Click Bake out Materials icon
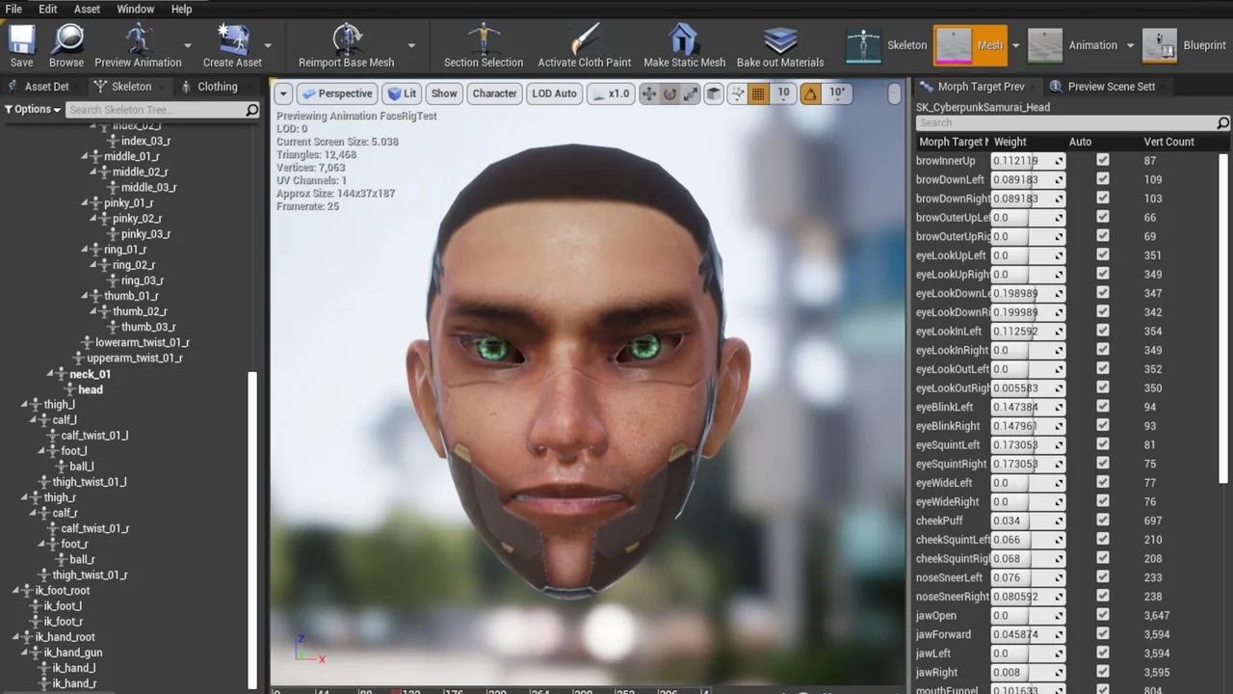The width and height of the screenshot is (1233, 694). pos(779,44)
